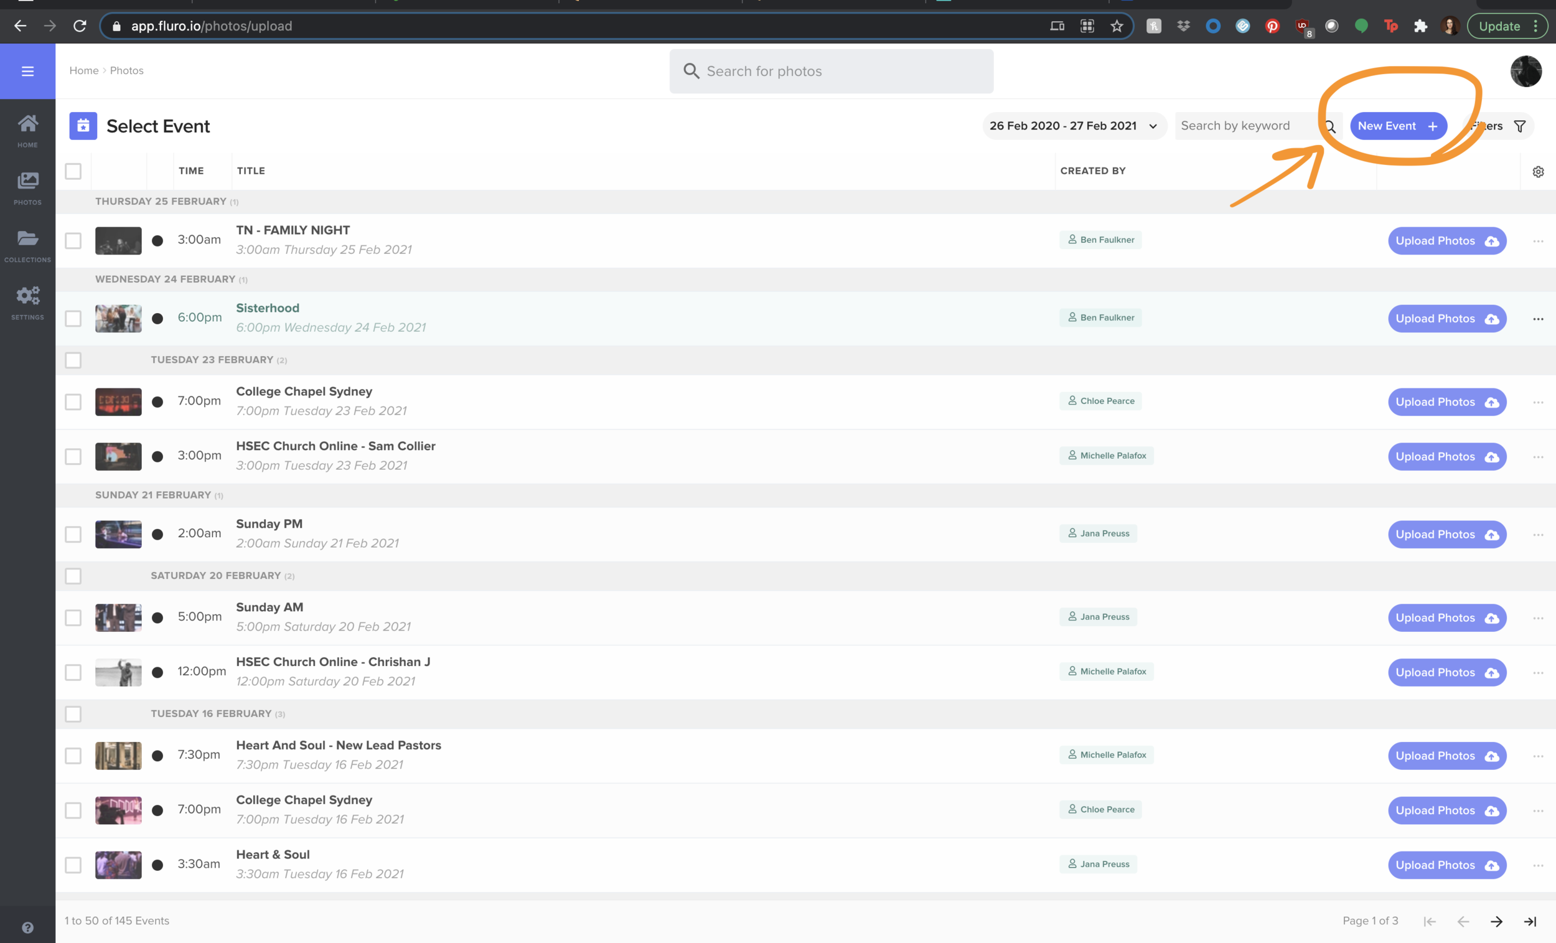Click the help question mark icon
Screen dimensions: 1556x943
coord(27,927)
